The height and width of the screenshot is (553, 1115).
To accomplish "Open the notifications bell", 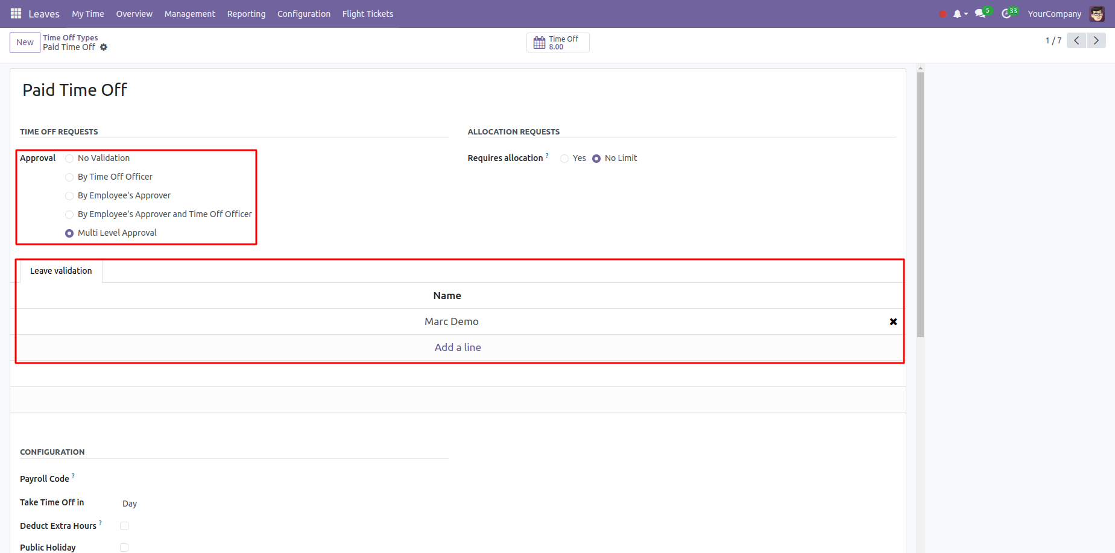I will [958, 14].
